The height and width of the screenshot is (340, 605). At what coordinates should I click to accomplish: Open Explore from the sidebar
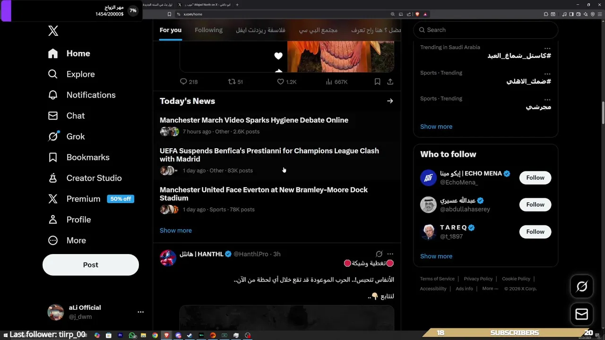(71, 74)
